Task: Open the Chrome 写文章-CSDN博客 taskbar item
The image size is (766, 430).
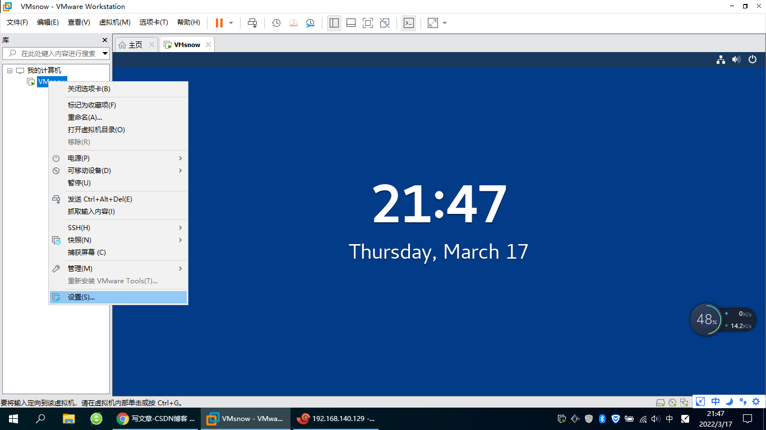Action: (x=156, y=419)
